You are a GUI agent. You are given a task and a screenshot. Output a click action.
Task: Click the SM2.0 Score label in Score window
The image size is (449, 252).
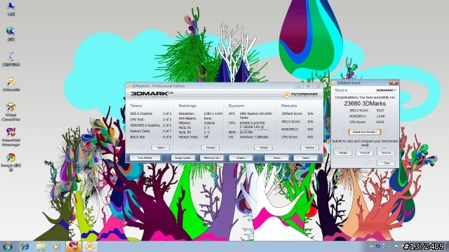(x=358, y=111)
